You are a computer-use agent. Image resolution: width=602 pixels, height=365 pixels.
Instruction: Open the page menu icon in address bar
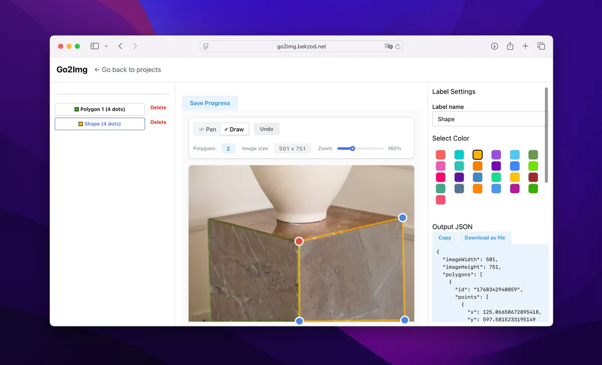(206, 46)
